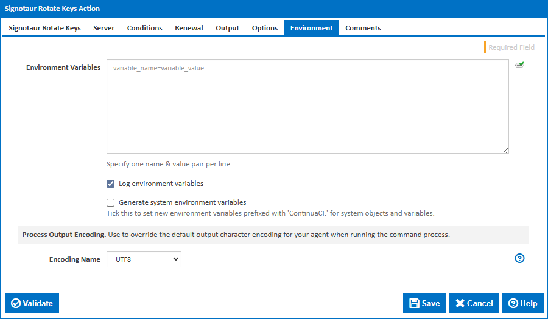Switch to the Signotaur Rotate Keys tab

44,28
